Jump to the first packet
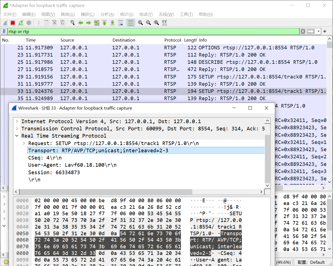Screen dimensions: 333x266 pyautogui.click(x=104, y=23)
